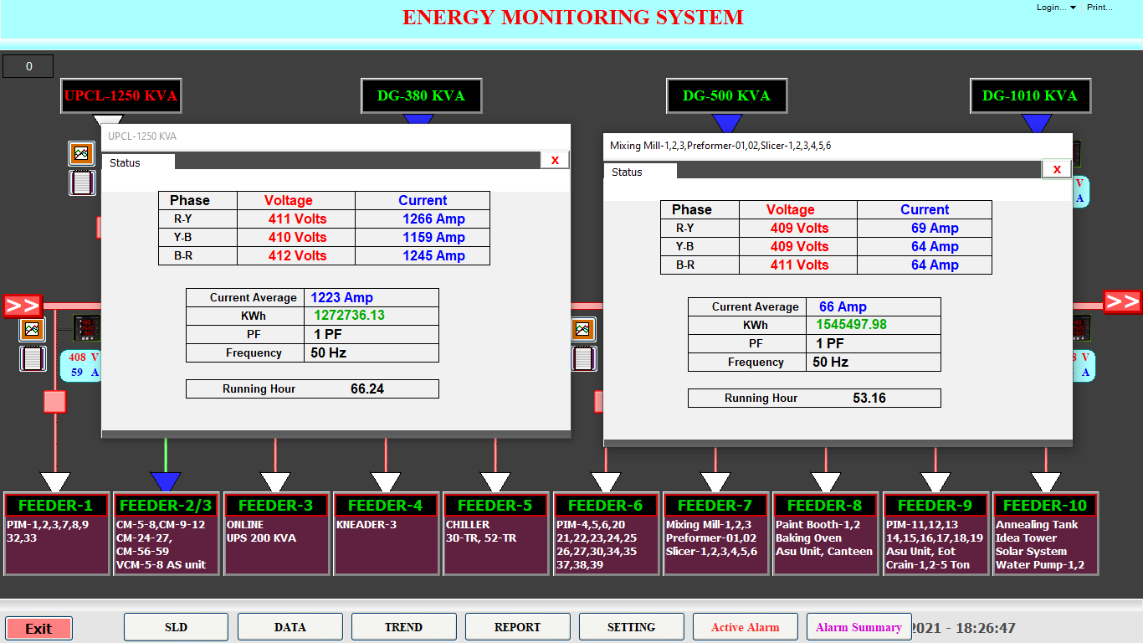Viewport: 1143px width, 643px height.
Task: Click blue arrow above FEEDER-2/3
Action: (166, 482)
